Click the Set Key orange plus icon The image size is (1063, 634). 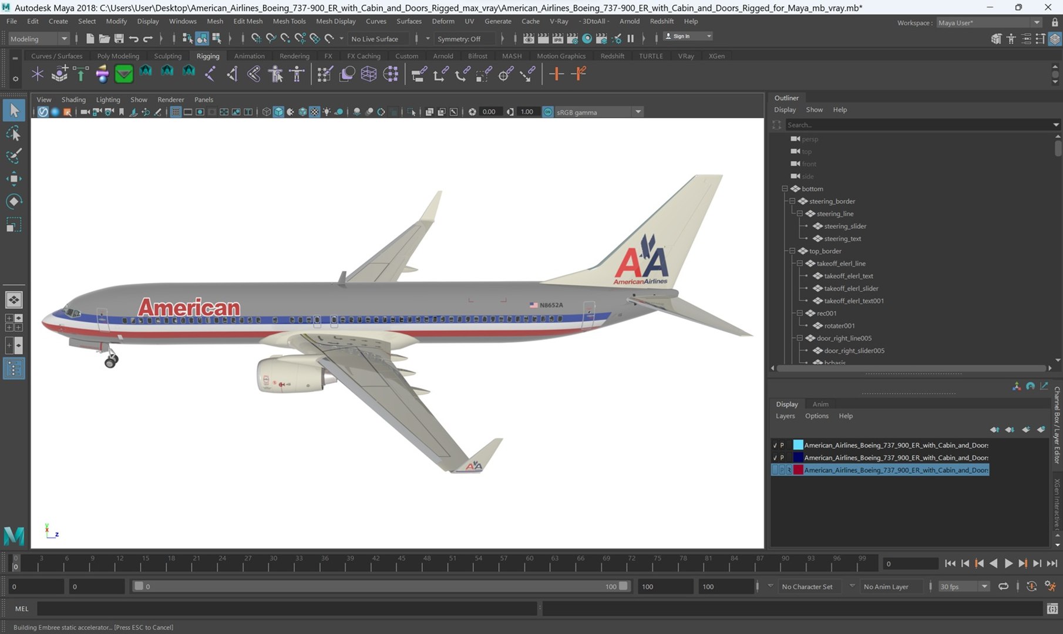click(x=556, y=74)
